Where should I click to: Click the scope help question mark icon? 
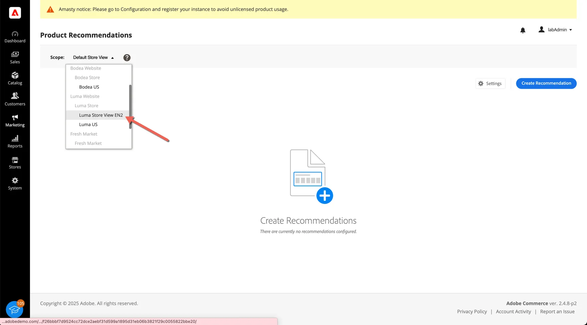[x=127, y=58]
